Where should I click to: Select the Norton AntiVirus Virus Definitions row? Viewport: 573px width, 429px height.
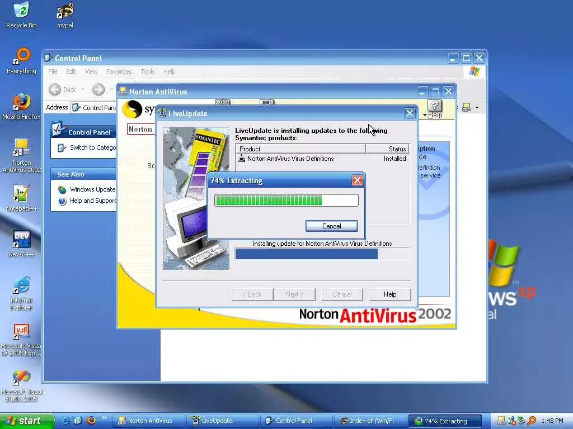[x=322, y=159]
